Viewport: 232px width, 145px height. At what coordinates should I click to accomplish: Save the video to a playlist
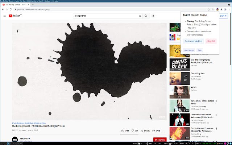[156, 131]
